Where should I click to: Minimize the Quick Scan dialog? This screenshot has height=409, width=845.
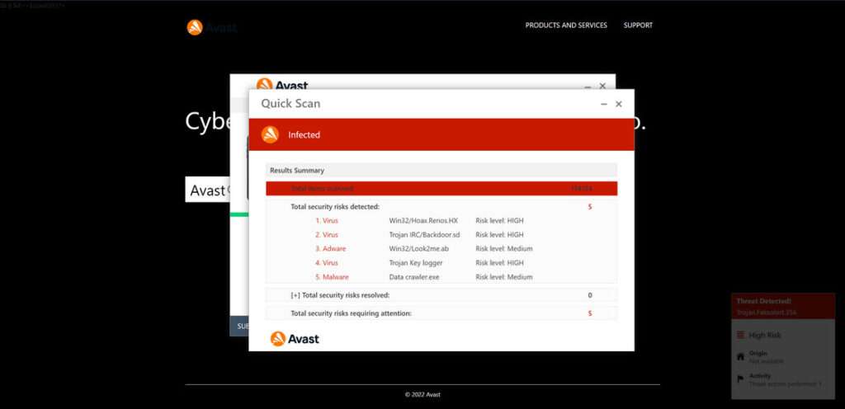[603, 104]
